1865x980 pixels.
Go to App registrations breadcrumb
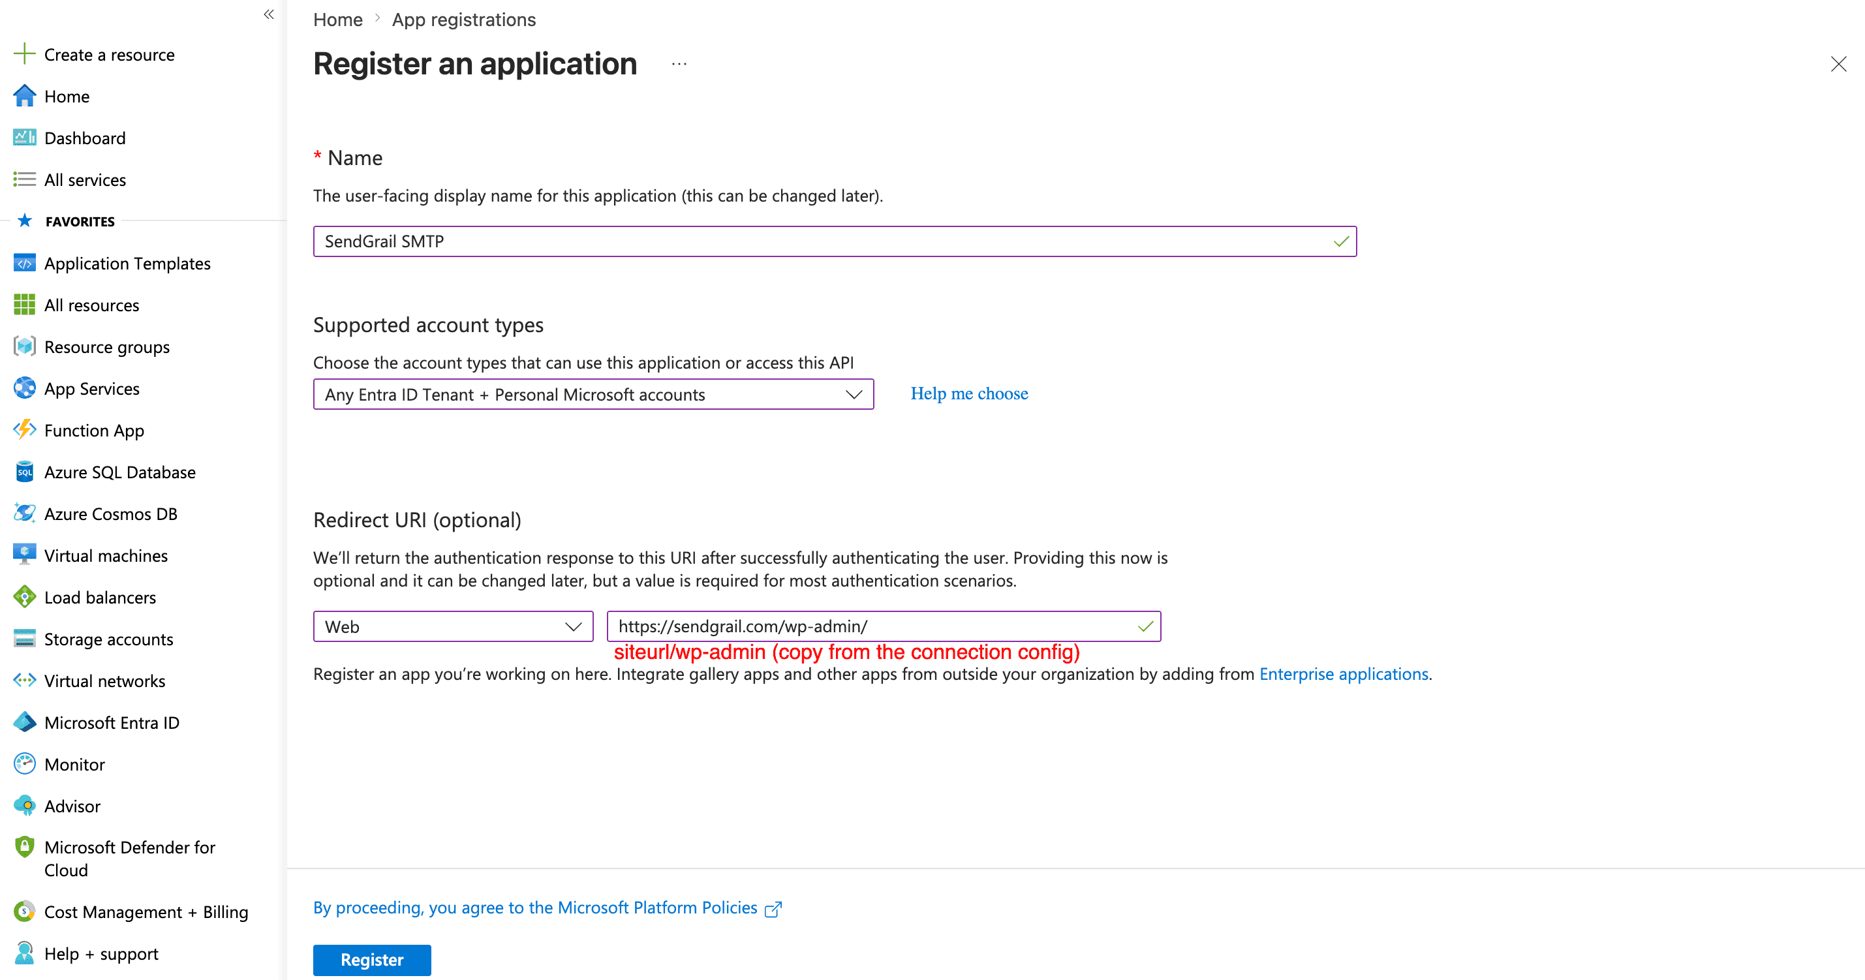pyautogui.click(x=464, y=20)
